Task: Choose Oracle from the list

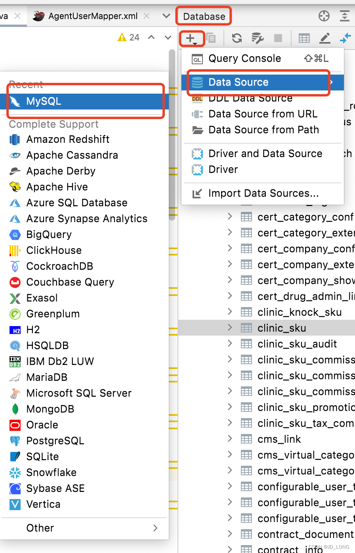Action: (x=84, y=425)
